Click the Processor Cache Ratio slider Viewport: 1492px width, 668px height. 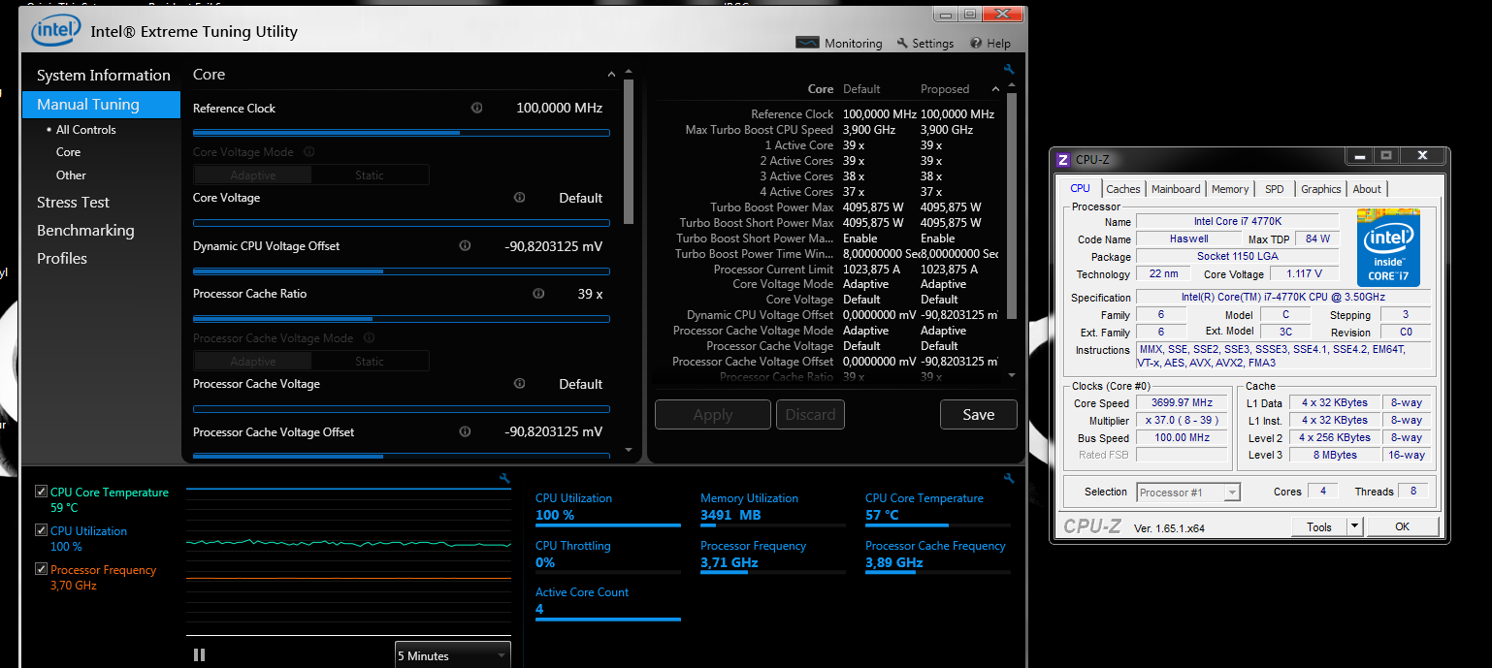(402, 318)
